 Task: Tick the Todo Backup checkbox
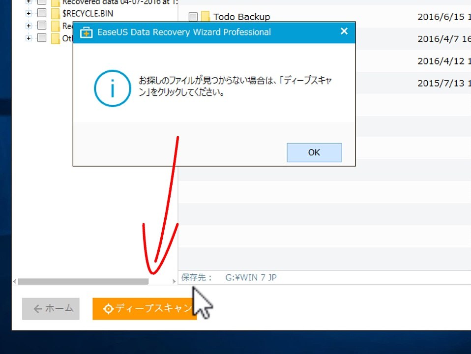tap(193, 17)
